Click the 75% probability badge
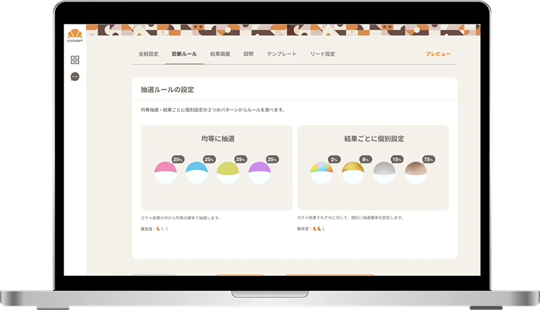Viewport: 540px width, 310px height. coord(429,159)
